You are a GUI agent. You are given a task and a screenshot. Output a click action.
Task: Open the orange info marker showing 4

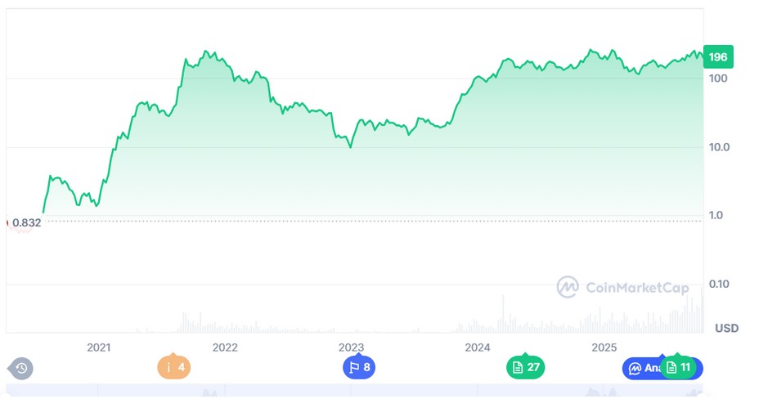pyautogui.click(x=174, y=368)
